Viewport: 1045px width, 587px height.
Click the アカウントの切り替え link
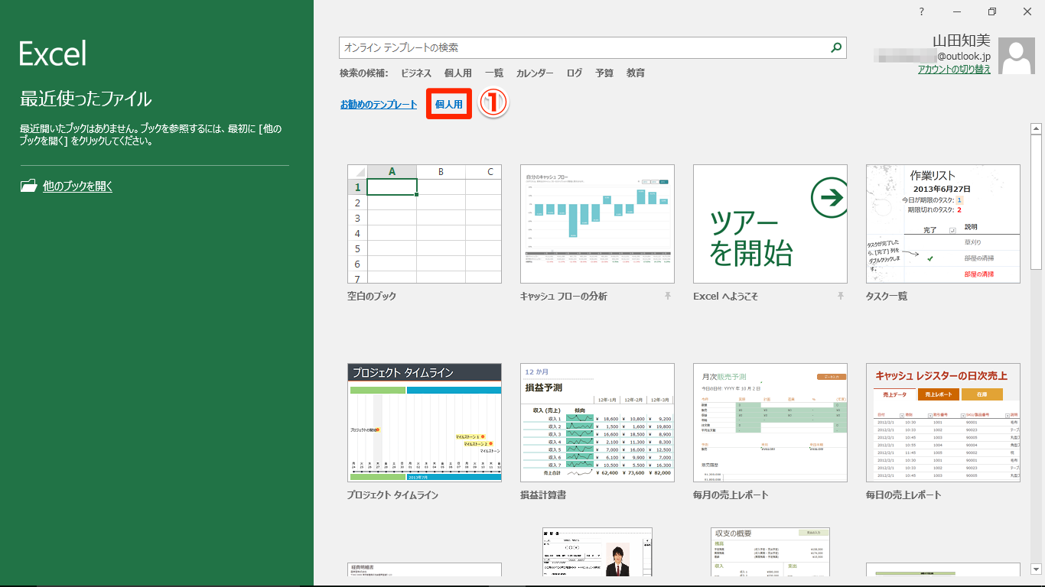954,69
